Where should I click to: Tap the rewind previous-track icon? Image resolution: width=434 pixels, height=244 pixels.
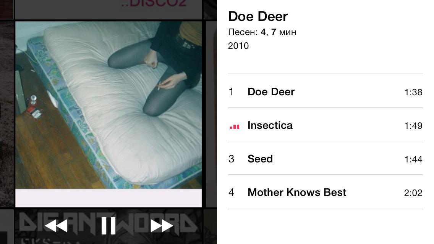pyautogui.click(x=56, y=226)
